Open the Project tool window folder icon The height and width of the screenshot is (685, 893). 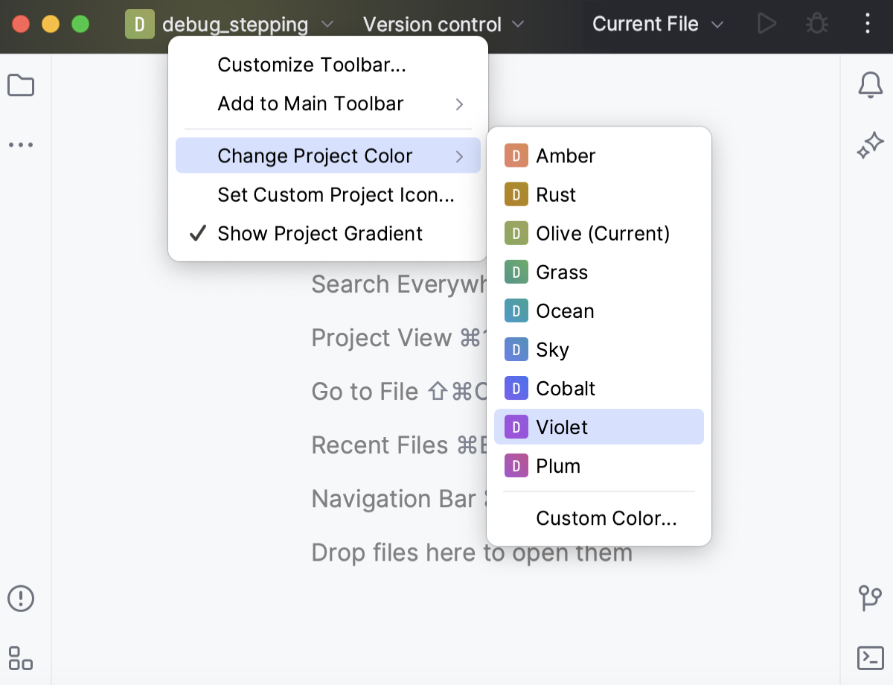tap(21, 85)
